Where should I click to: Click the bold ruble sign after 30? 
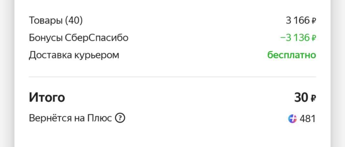pos(313,98)
